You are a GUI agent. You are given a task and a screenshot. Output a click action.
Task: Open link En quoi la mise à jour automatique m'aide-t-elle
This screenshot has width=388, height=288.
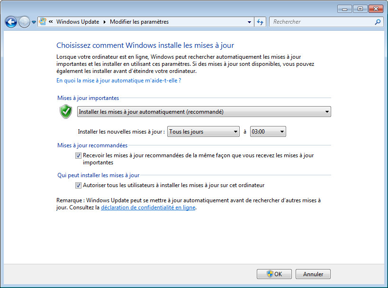[119, 81]
